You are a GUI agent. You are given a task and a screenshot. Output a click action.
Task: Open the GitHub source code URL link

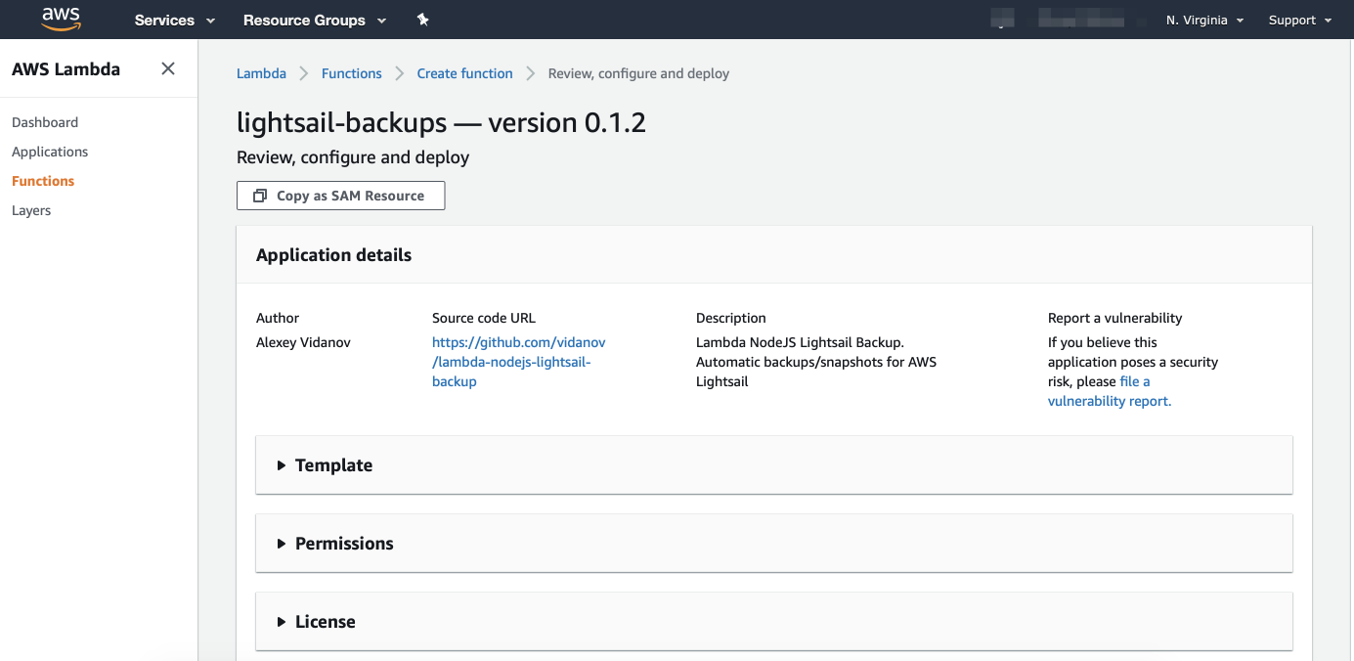(x=518, y=362)
